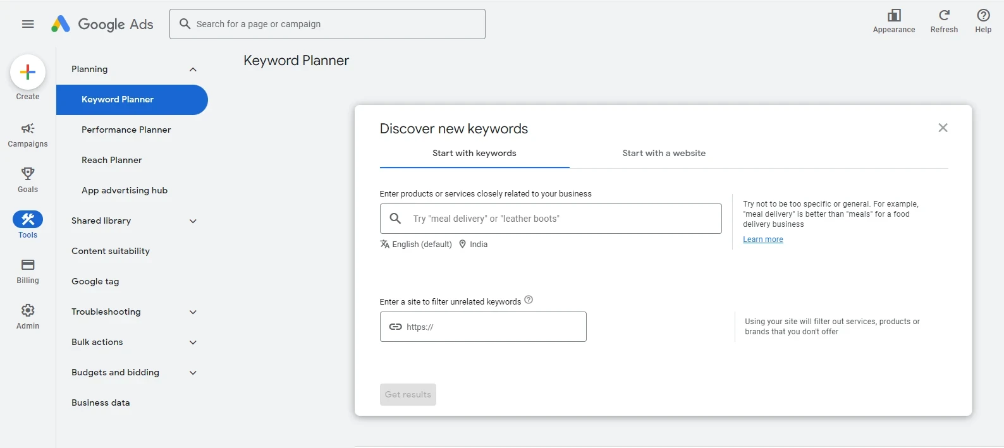Change the English (default) language setting
Screen dimensions: 1004x448
click(417, 245)
